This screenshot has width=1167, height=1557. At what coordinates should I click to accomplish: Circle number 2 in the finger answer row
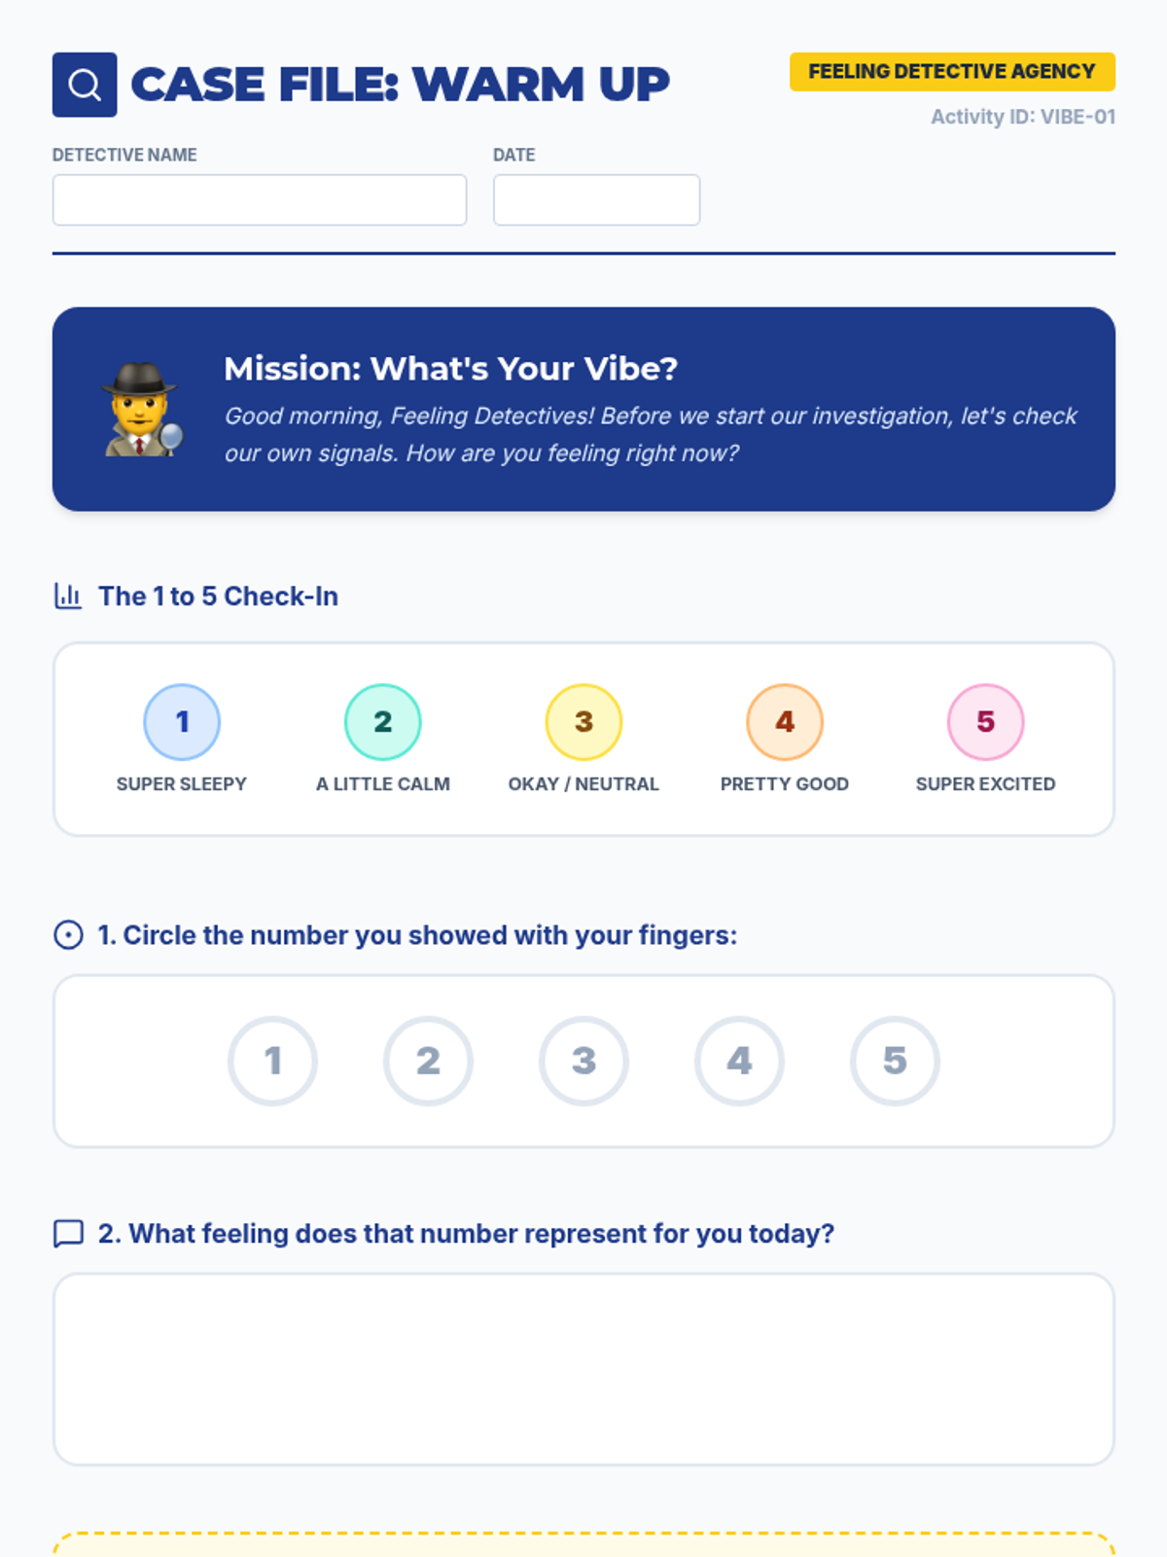[x=429, y=1061]
